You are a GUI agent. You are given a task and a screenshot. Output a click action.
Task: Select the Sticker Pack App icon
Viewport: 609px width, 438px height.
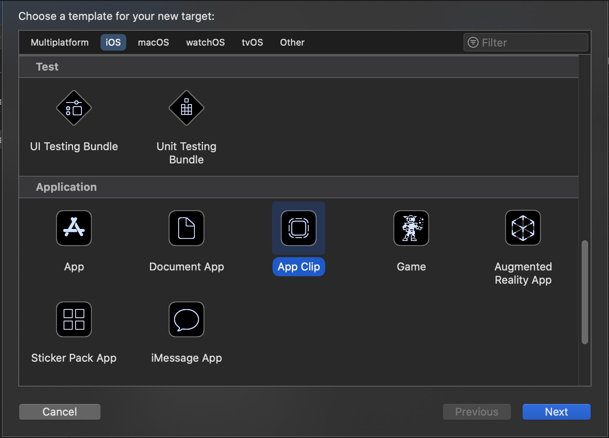74,319
